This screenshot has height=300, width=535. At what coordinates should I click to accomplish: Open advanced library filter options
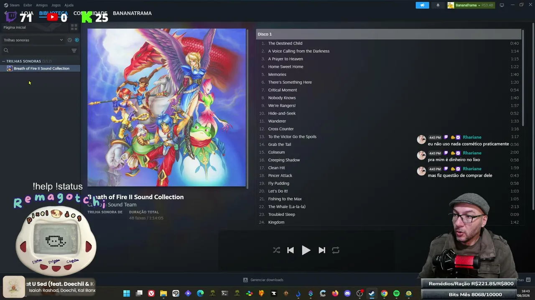pos(74,50)
